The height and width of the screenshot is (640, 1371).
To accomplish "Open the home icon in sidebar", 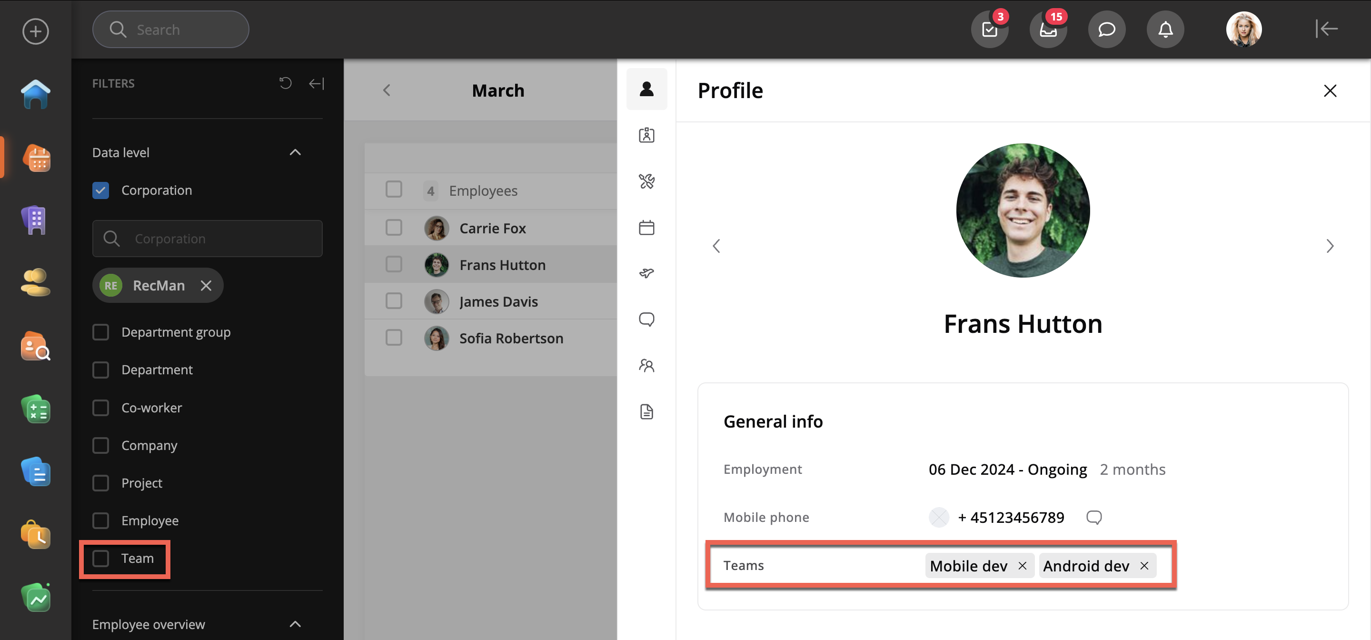I will pos(36,94).
